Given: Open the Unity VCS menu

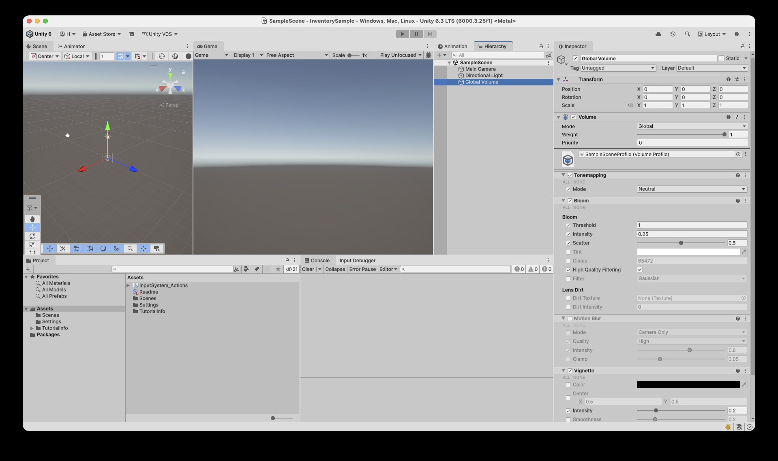Looking at the screenshot, I should [160, 34].
